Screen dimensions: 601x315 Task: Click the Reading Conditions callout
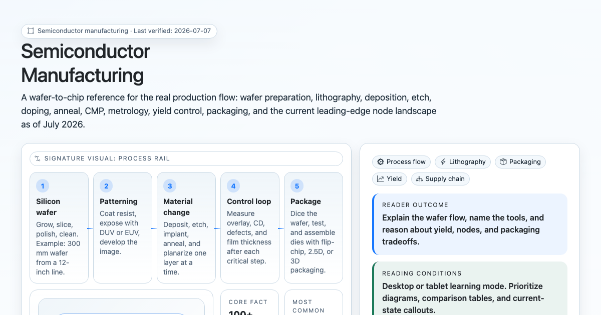pyautogui.click(x=470, y=288)
